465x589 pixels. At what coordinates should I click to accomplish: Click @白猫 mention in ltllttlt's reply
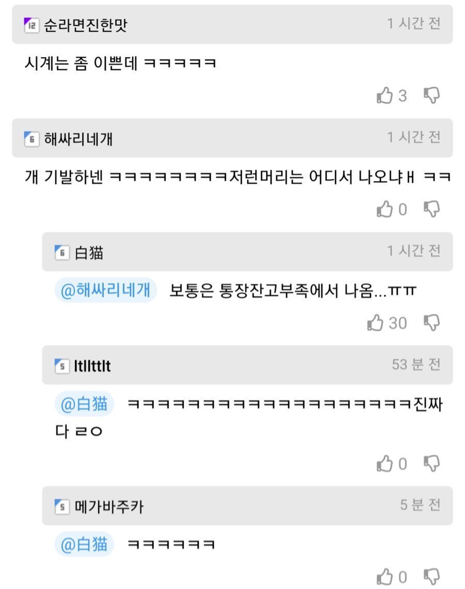click(x=84, y=405)
